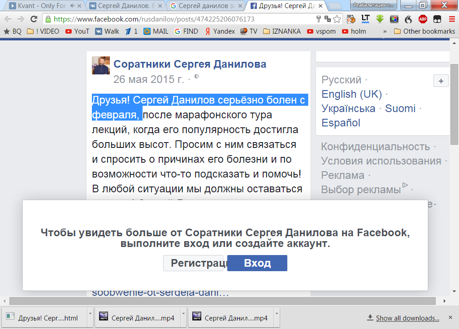Click the green padlock site info
Screen dimensions: 459x329
pos(48,19)
